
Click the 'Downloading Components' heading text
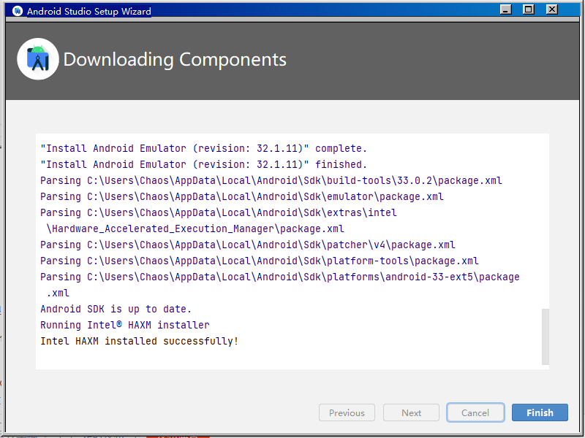click(x=175, y=59)
